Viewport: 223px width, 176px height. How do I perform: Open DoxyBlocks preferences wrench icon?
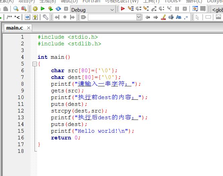point(46,17)
